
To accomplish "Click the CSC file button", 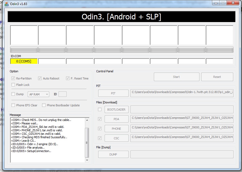I will 116,138.
